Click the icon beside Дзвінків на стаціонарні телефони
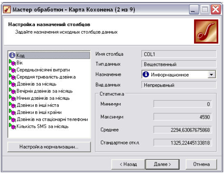 pyautogui.click(x=12, y=119)
